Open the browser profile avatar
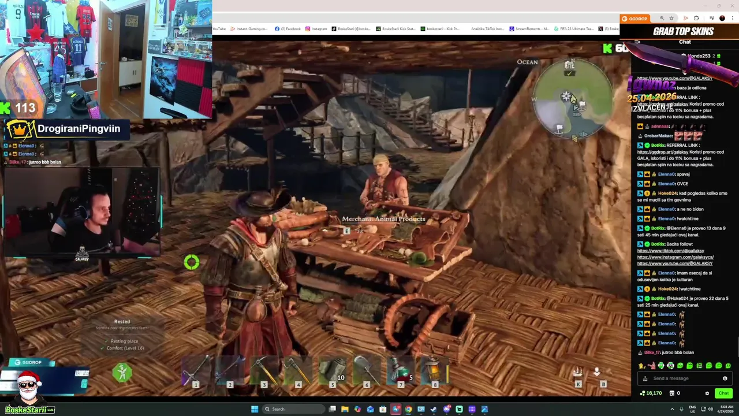This screenshot has width=739, height=416. (x=722, y=18)
